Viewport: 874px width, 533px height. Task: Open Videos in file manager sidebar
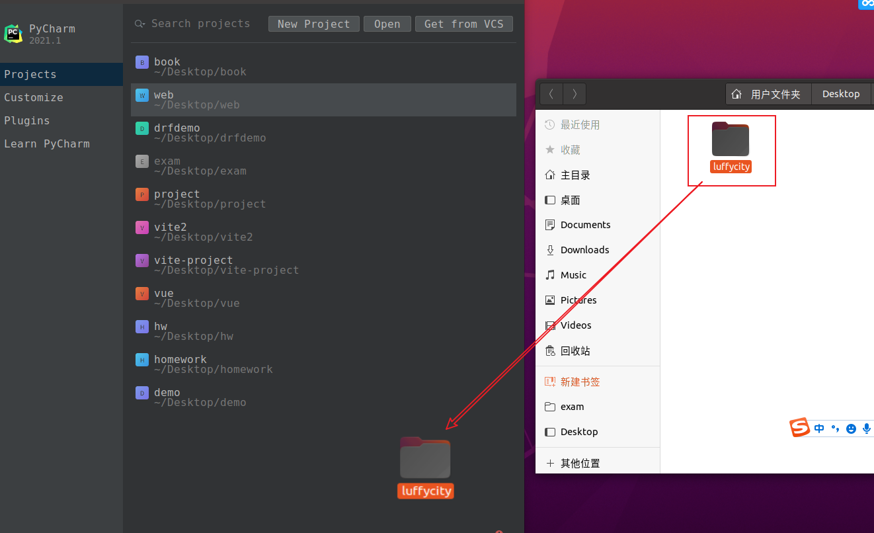click(598, 325)
